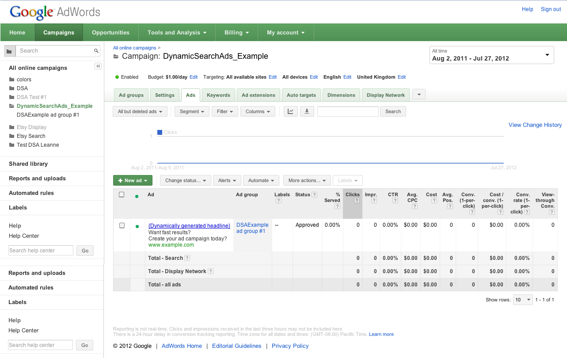567x358 pixels.
Task: Click the upper Go button in Help section
Action: pos(85,251)
